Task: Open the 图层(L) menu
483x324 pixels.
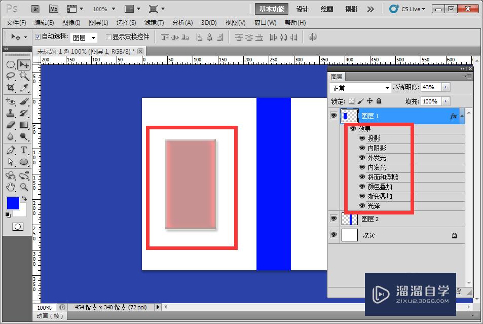Action: pos(98,23)
